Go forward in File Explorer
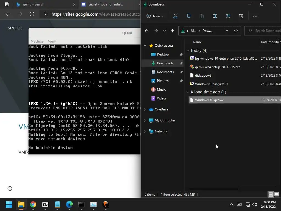The width and height of the screenshot is (281, 211). 156,31
